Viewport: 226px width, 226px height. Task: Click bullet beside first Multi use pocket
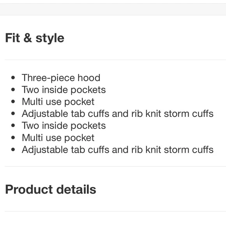click(13, 102)
